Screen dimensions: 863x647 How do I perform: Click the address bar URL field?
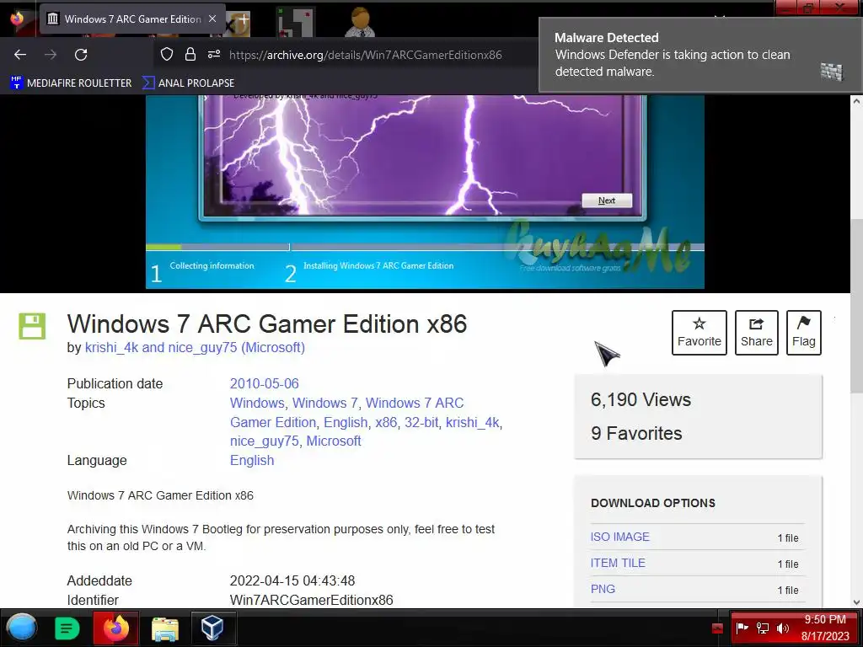(366, 55)
